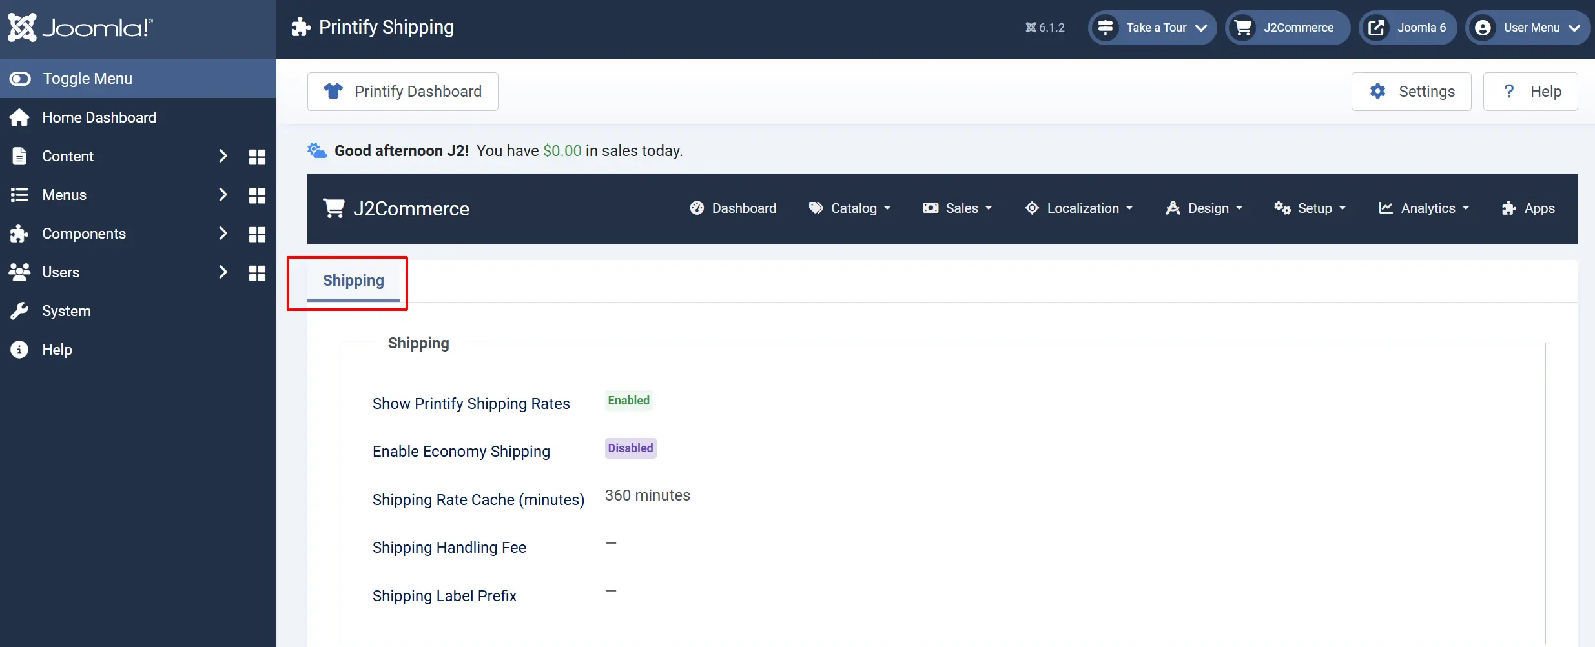Click the Content file icon
Viewport: 1595px width, 647px height.
click(x=19, y=156)
